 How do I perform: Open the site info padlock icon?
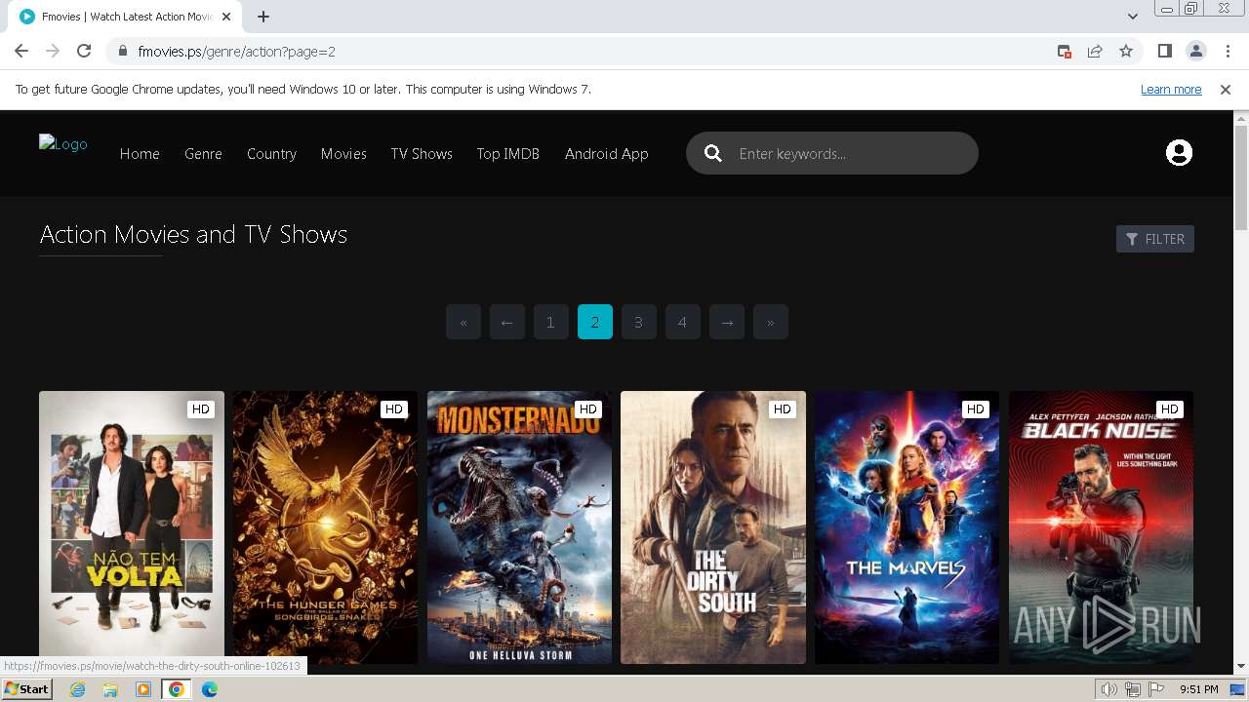point(123,51)
